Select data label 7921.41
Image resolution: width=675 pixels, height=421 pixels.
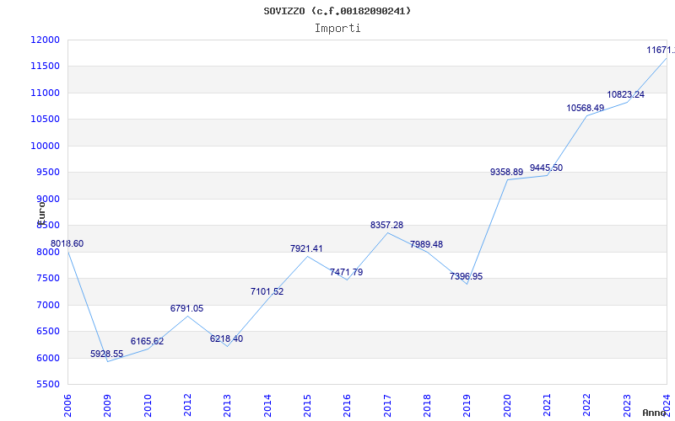pos(306,248)
